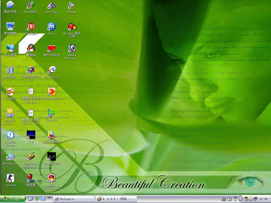
Task: Open the Myie browser shortcut
Action: [51, 27]
